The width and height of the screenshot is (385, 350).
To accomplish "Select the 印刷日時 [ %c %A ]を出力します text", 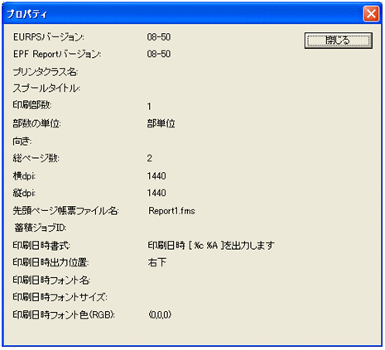I will pyautogui.click(x=211, y=245).
